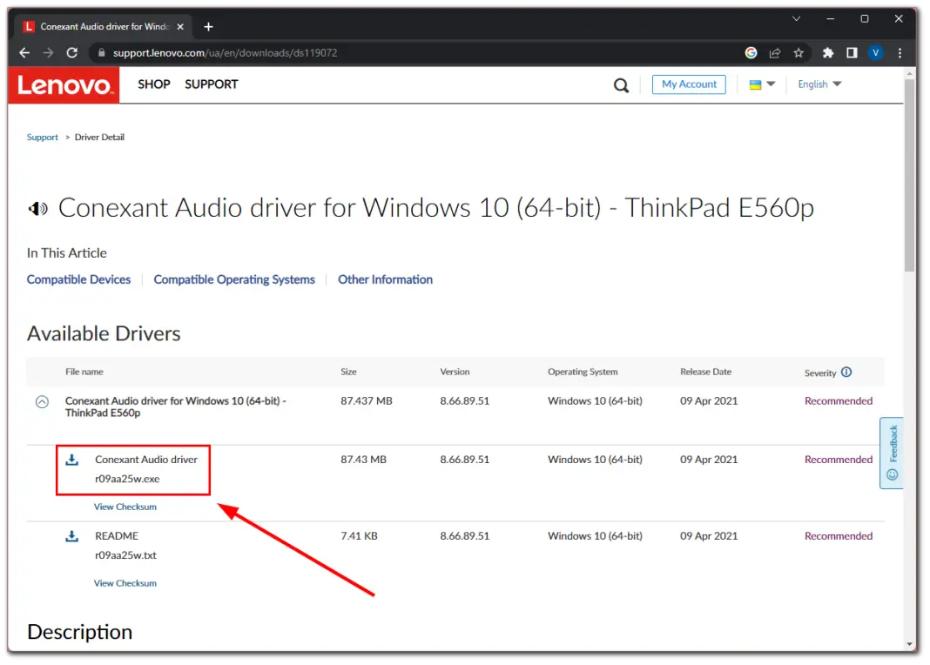Reload the page using the browser refresh icon

[72, 52]
